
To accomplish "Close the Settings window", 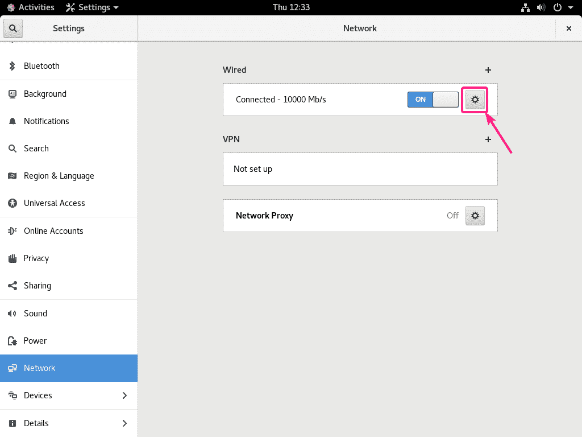I will point(568,28).
